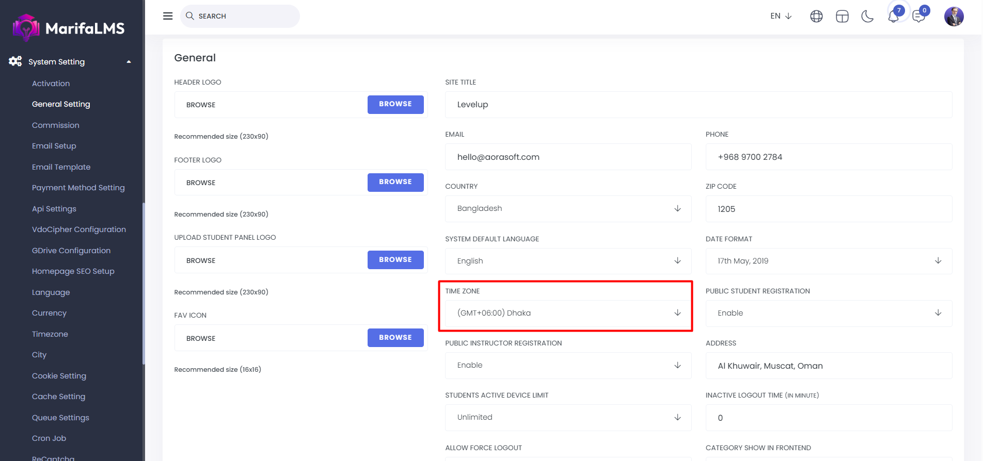This screenshot has width=983, height=461.
Task: Open notifications bell icon
Action: click(x=894, y=17)
